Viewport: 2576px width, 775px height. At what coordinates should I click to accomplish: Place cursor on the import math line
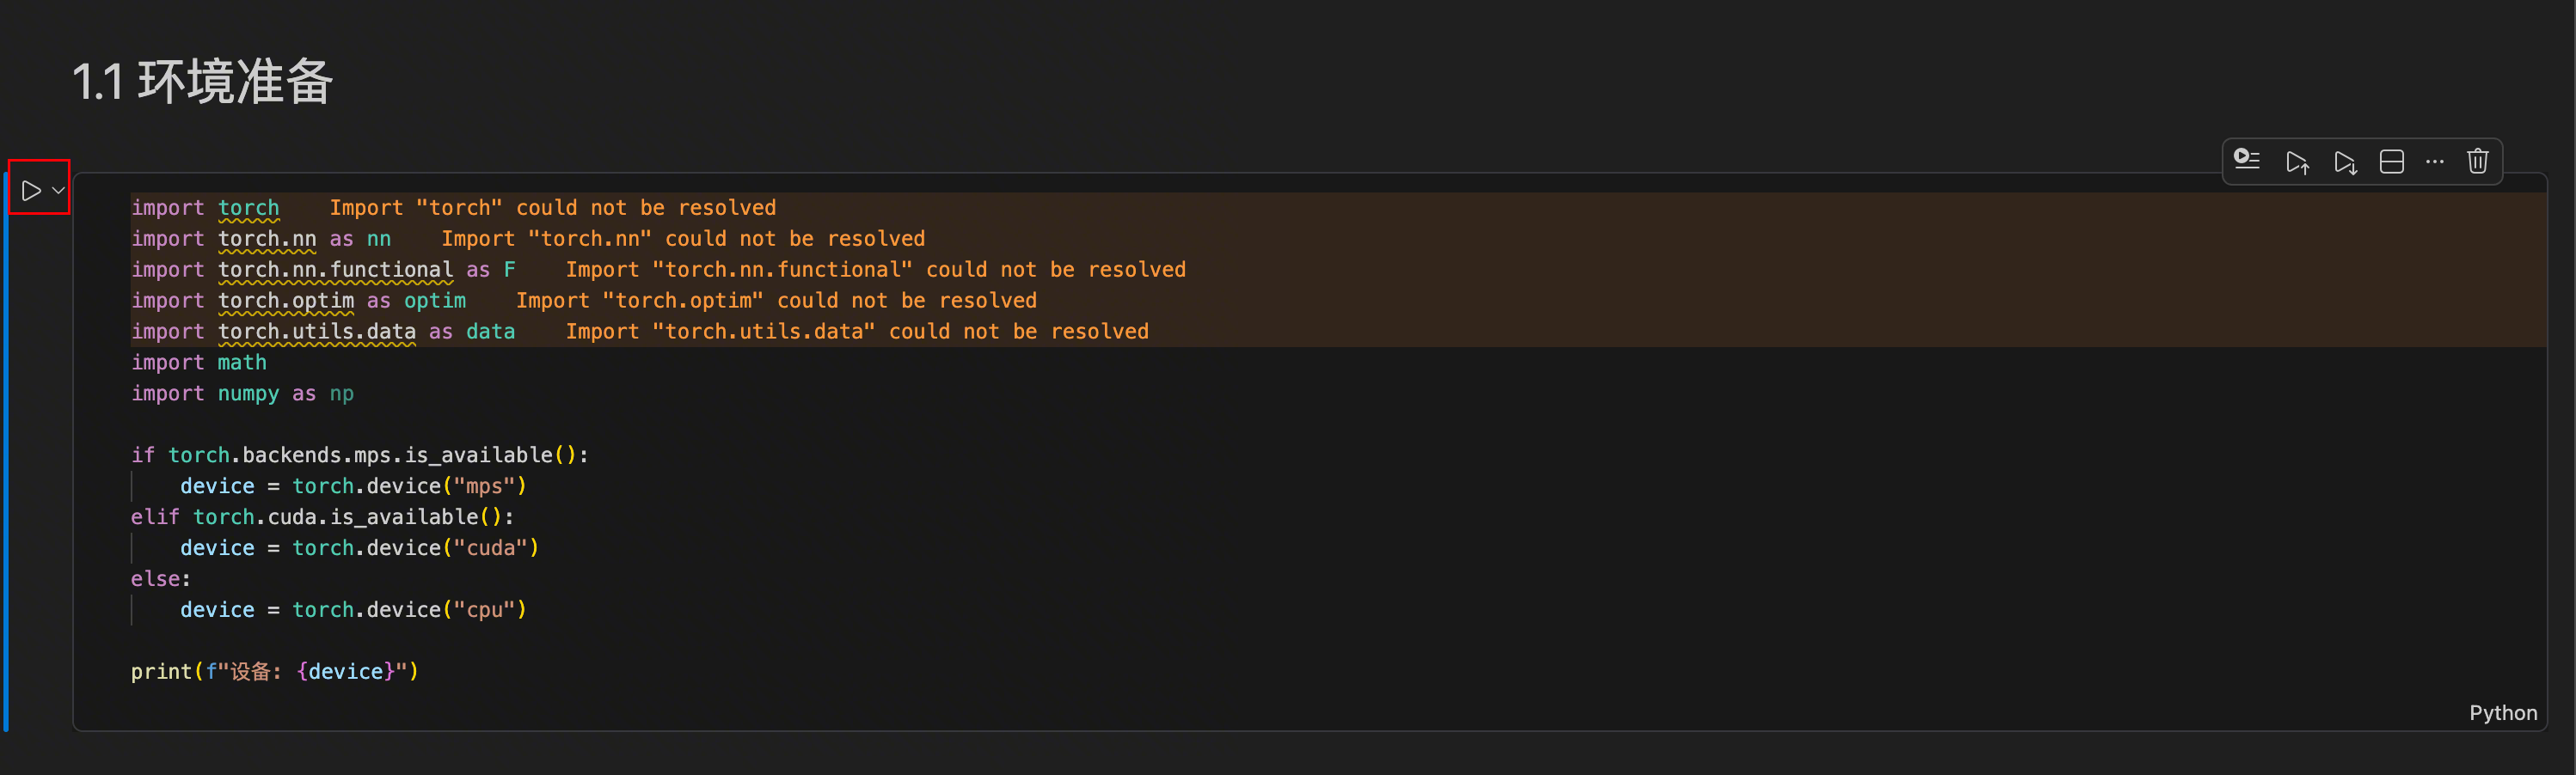coord(199,363)
